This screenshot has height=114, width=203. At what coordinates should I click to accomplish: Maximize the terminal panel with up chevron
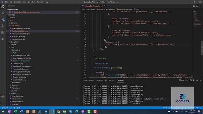(x=197, y=80)
